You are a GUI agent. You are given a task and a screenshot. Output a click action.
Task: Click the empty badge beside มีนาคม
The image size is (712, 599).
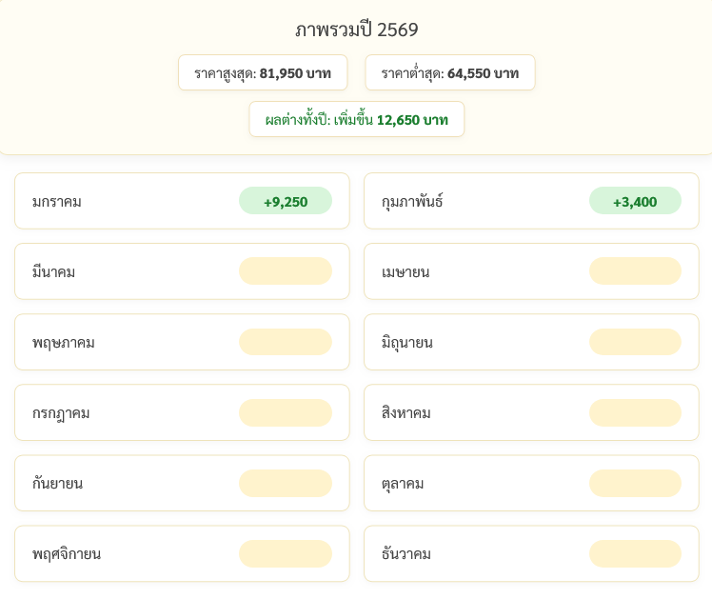tap(285, 271)
